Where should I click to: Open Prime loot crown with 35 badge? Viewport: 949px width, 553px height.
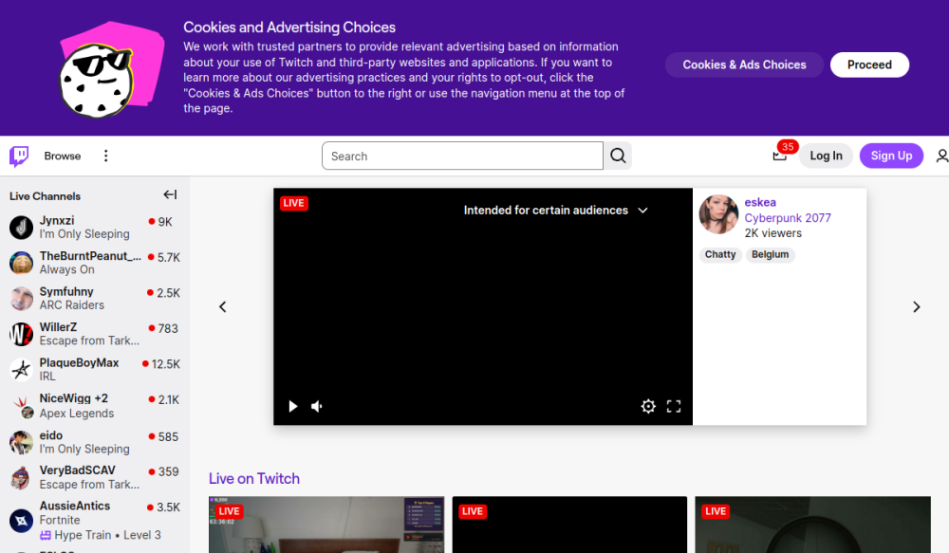780,157
